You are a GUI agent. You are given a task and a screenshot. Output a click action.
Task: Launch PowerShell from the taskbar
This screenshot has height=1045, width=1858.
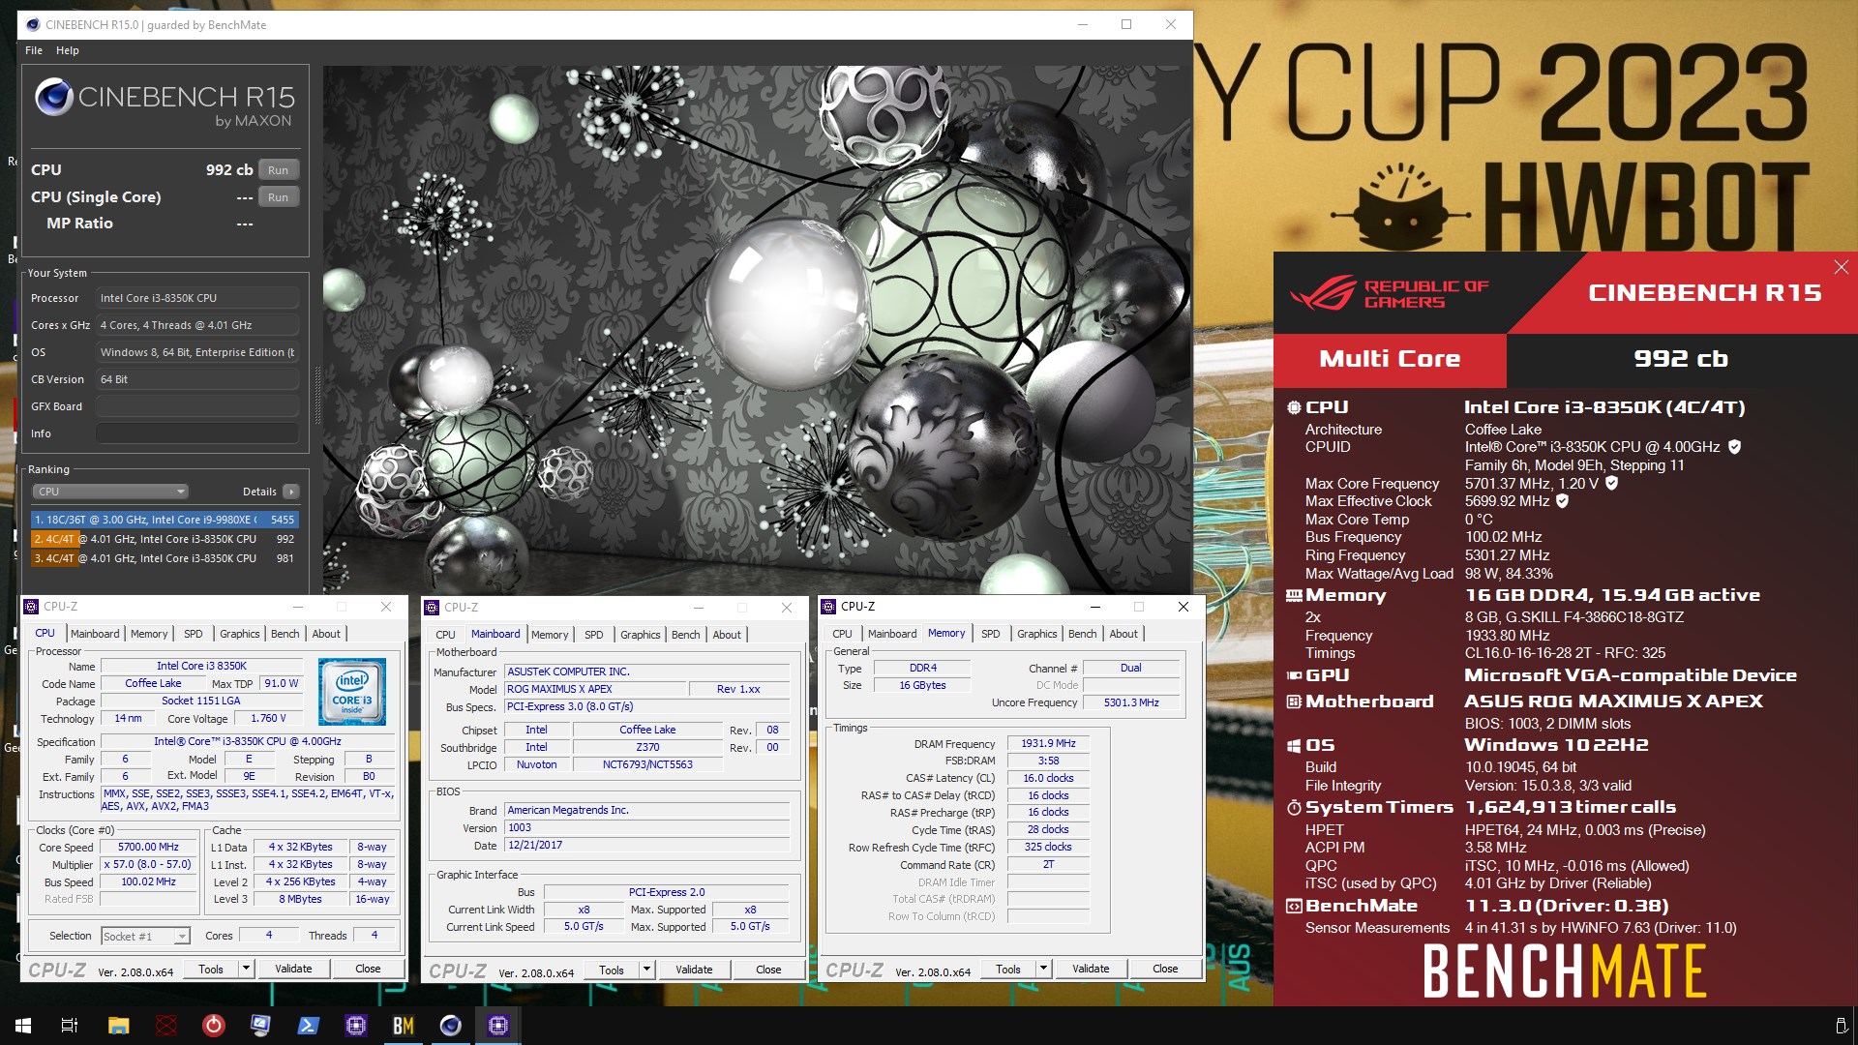click(x=309, y=1026)
